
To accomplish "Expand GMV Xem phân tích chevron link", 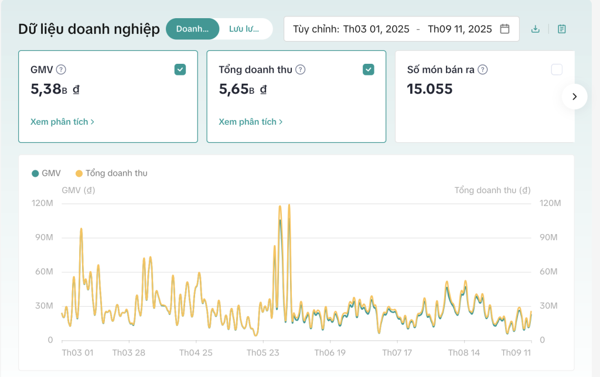I will (62, 122).
